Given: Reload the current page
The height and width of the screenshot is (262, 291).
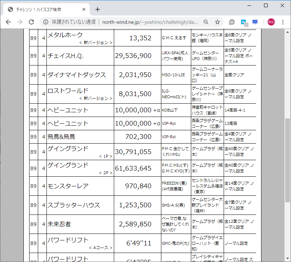Looking at the screenshot, I should click(x=31, y=22).
